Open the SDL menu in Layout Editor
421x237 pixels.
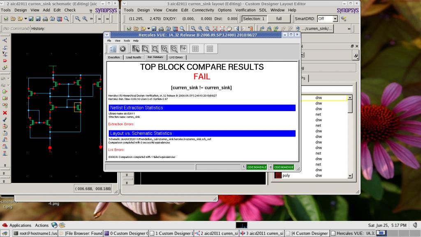[x=263, y=10]
